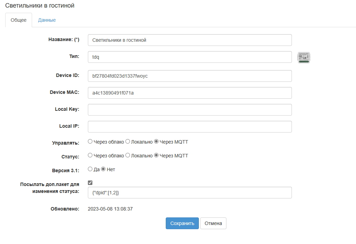This screenshot has width=356, height=244.
Task: Click the Device ID input field
Action: [190, 76]
